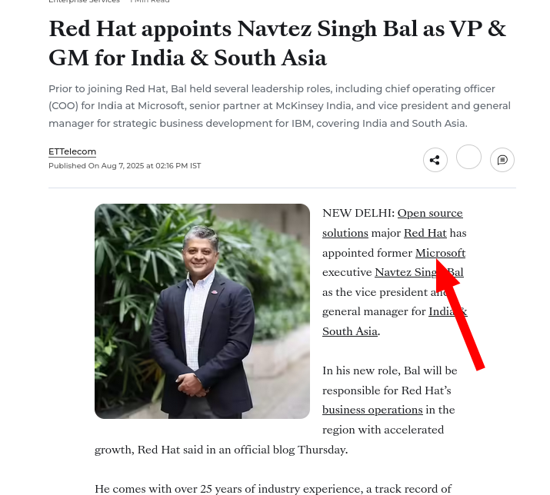Open the article comments icon
This screenshot has width=550, height=495.
coord(502,160)
